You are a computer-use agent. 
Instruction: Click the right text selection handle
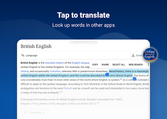point(135,79)
